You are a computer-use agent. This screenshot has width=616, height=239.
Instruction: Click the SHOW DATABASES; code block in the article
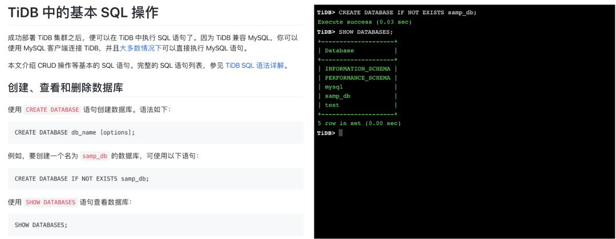[156, 225]
